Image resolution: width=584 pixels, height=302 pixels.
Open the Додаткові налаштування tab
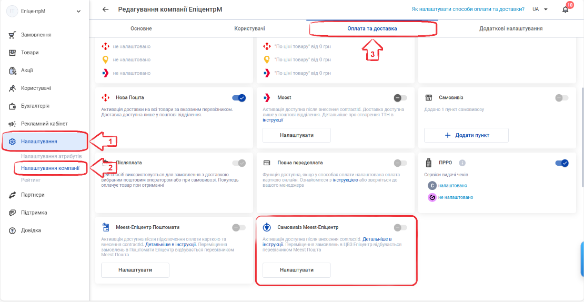(511, 28)
